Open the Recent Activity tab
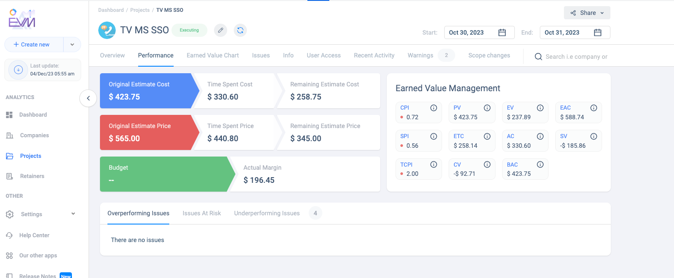 (x=374, y=55)
